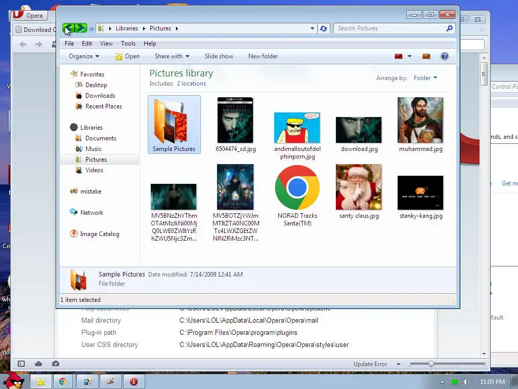This screenshot has width=518, height=389.
Task: Expand the Organize dropdown
Action: tap(84, 56)
